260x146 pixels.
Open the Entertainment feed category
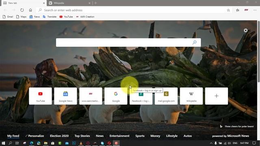tap(119, 136)
